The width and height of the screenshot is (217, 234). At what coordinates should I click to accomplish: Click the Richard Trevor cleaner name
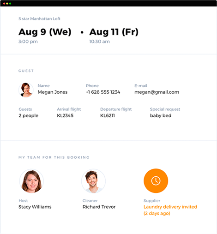pos(99,207)
